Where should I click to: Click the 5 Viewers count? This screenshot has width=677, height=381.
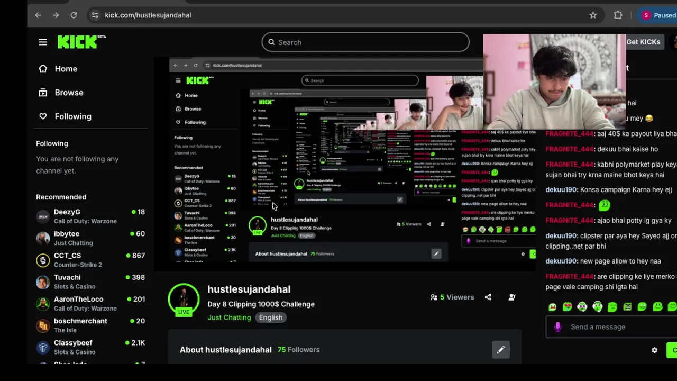[x=452, y=297]
